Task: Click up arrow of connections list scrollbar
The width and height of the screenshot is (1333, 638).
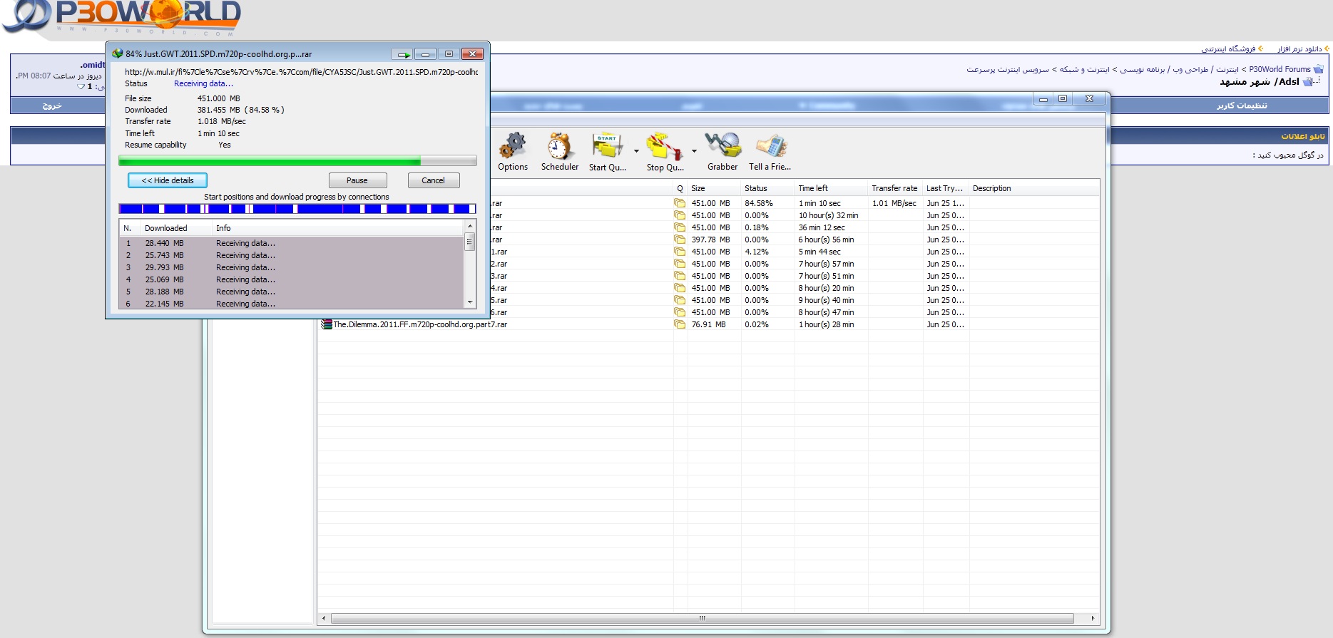Action: [x=470, y=225]
